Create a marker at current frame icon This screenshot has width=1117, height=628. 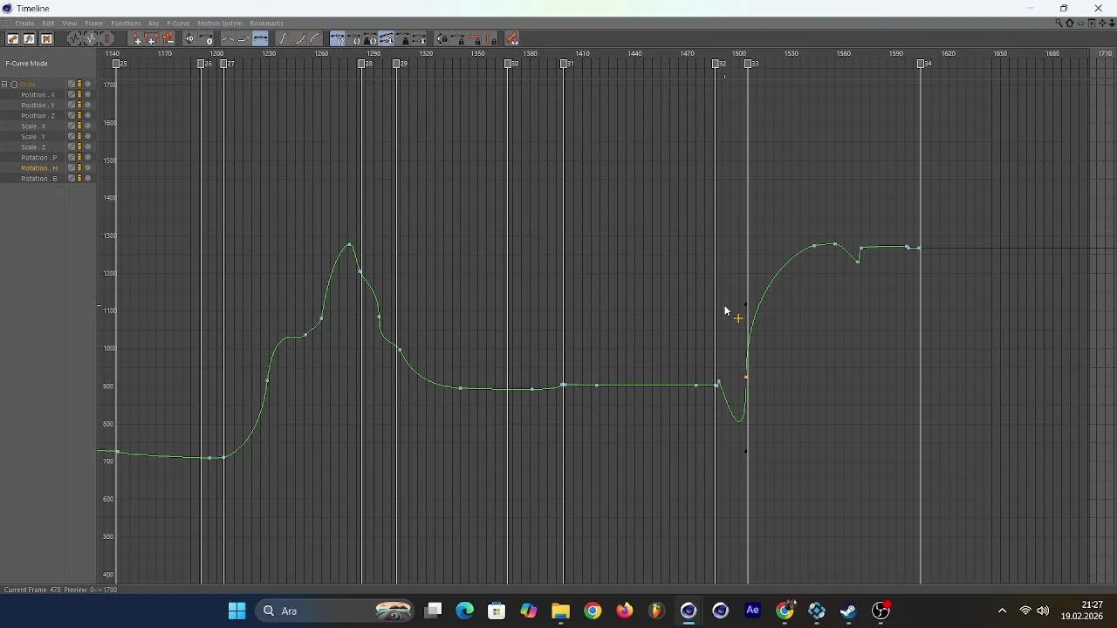pos(137,39)
